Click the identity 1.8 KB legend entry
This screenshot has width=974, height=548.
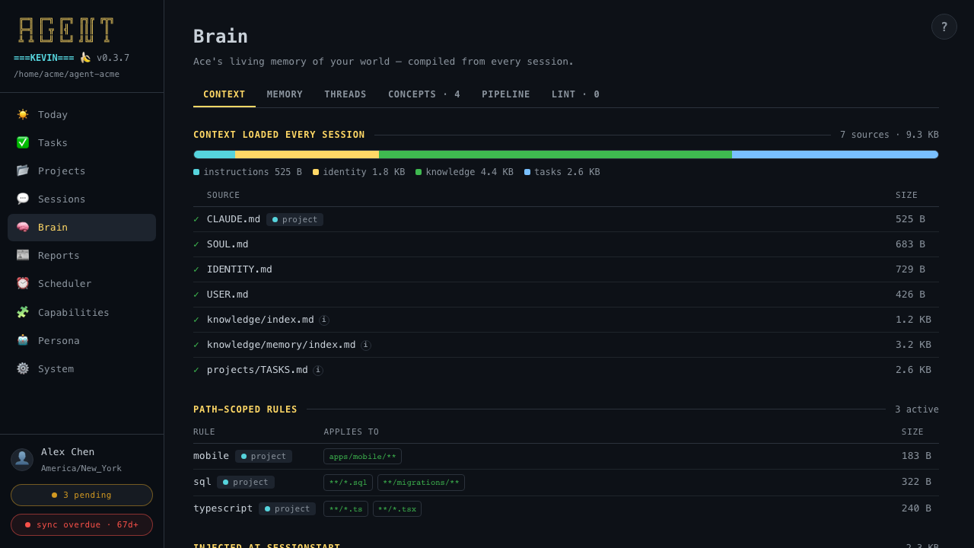pos(358,172)
